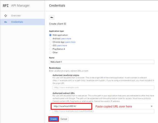Click the Overview icon in sidebar

tap(6, 16)
